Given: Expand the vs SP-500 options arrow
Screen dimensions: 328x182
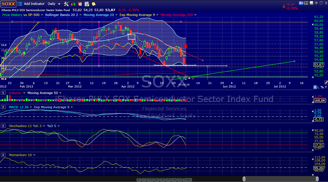Looking at the screenshot, I should click(42, 15).
